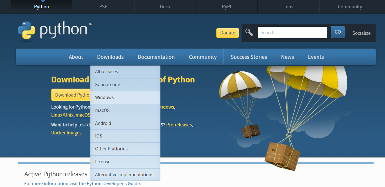Select License in the Downloads menu
385x187 pixels.
tap(125, 162)
